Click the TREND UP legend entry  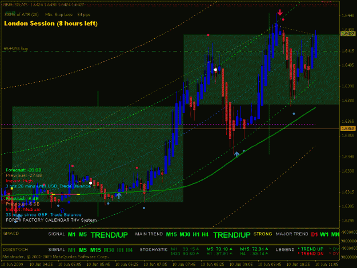point(311,249)
